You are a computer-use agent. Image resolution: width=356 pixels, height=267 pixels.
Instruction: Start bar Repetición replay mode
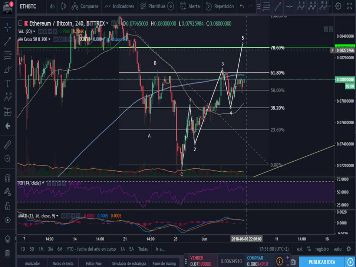click(220, 6)
